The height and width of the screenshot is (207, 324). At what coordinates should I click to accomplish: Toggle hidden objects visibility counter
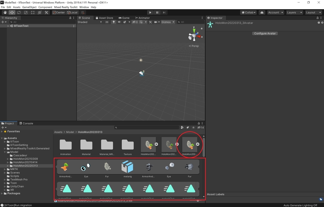[135, 22]
